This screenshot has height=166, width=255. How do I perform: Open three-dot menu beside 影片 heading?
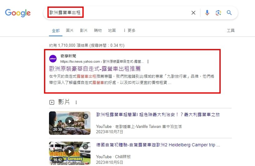click(76, 102)
